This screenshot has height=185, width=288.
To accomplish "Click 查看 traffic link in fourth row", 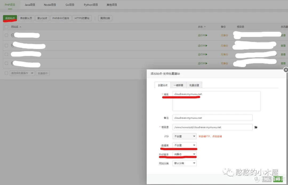I will click(x=283, y=63).
